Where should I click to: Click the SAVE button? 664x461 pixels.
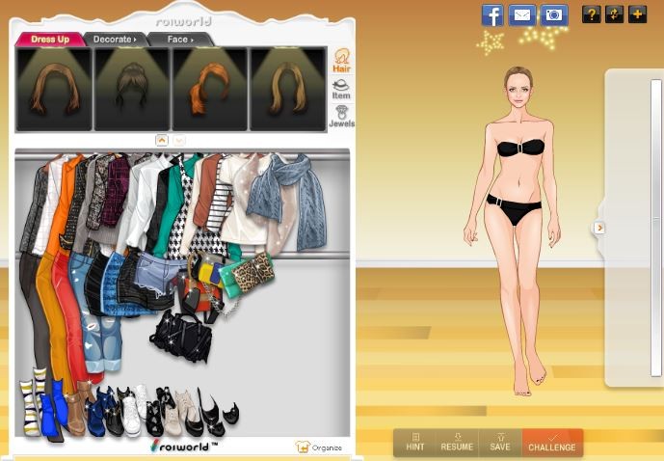[499, 443]
